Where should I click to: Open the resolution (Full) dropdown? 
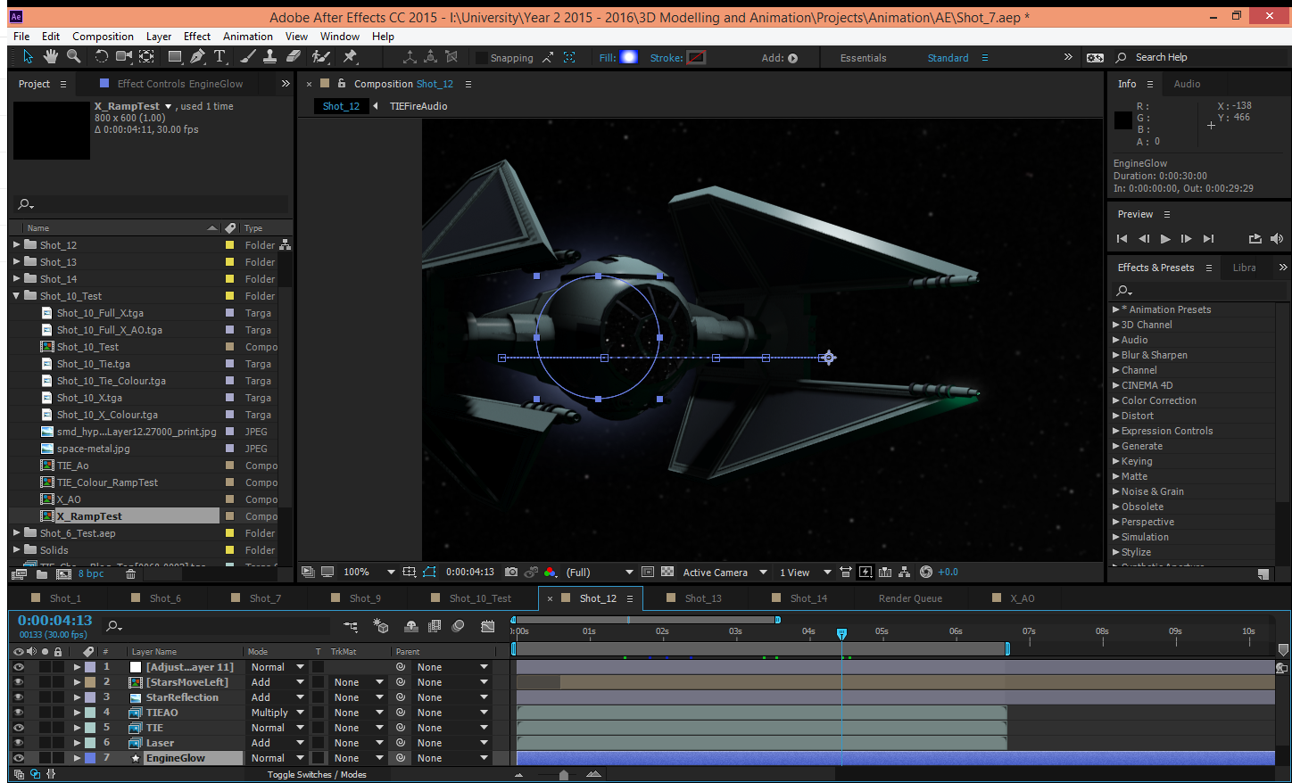pos(600,573)
